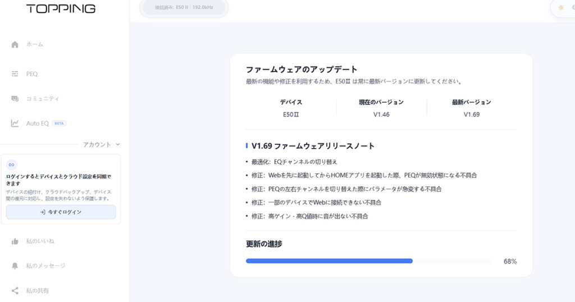Click the Auto EQ graph icon

[15, 123]
